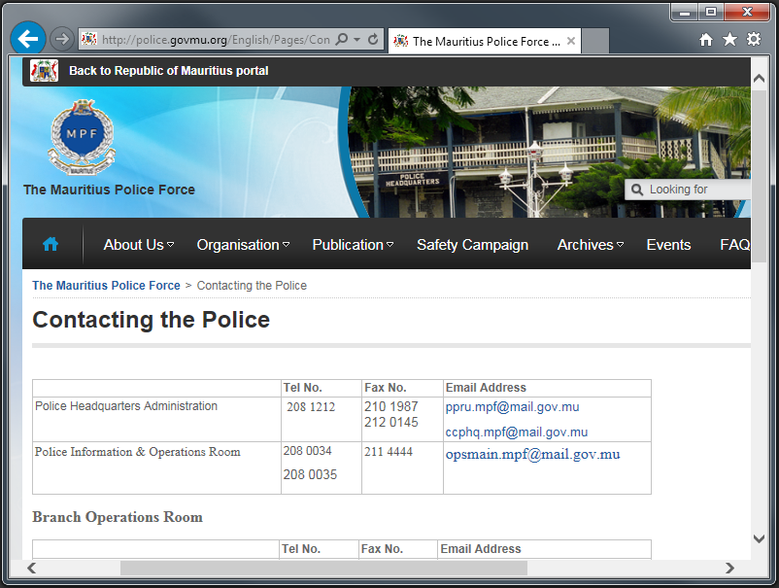Open a new blank tab
The image size is (779, 588).
point(594,41)
